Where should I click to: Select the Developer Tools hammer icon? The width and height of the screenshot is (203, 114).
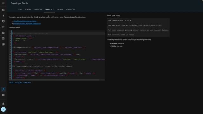pos(3,89)
